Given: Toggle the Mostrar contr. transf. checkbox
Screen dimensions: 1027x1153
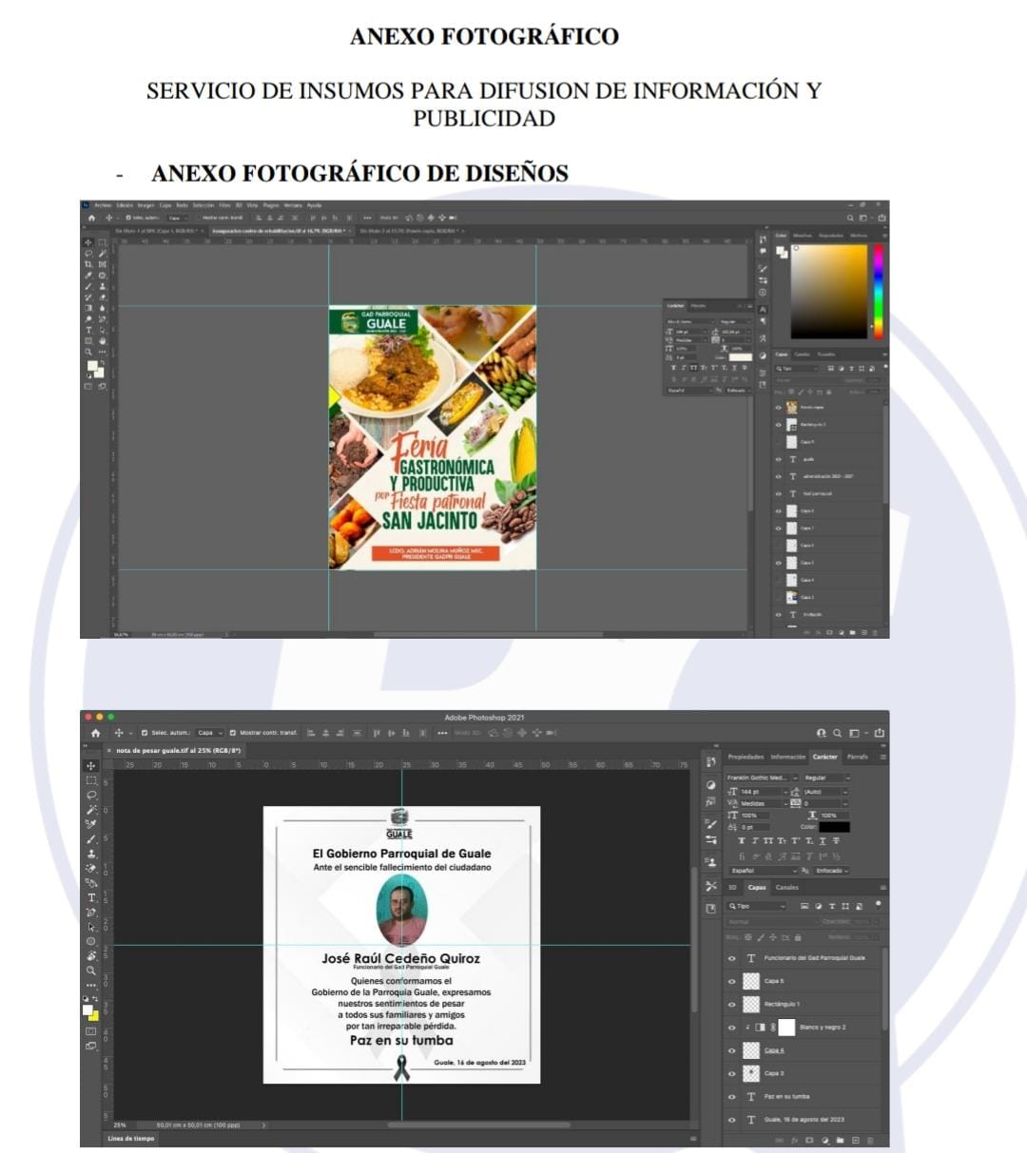Looking at the screenshot, I should 233,733.
